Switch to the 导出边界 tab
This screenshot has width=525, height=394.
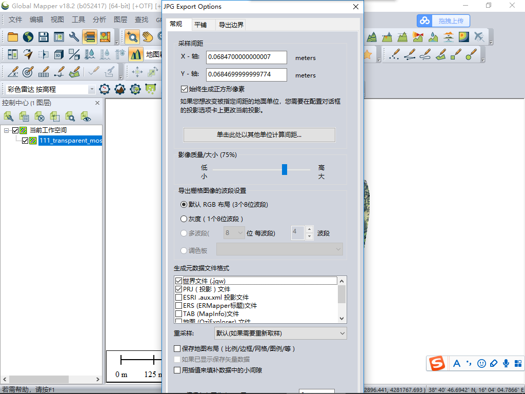coord(231,25)
